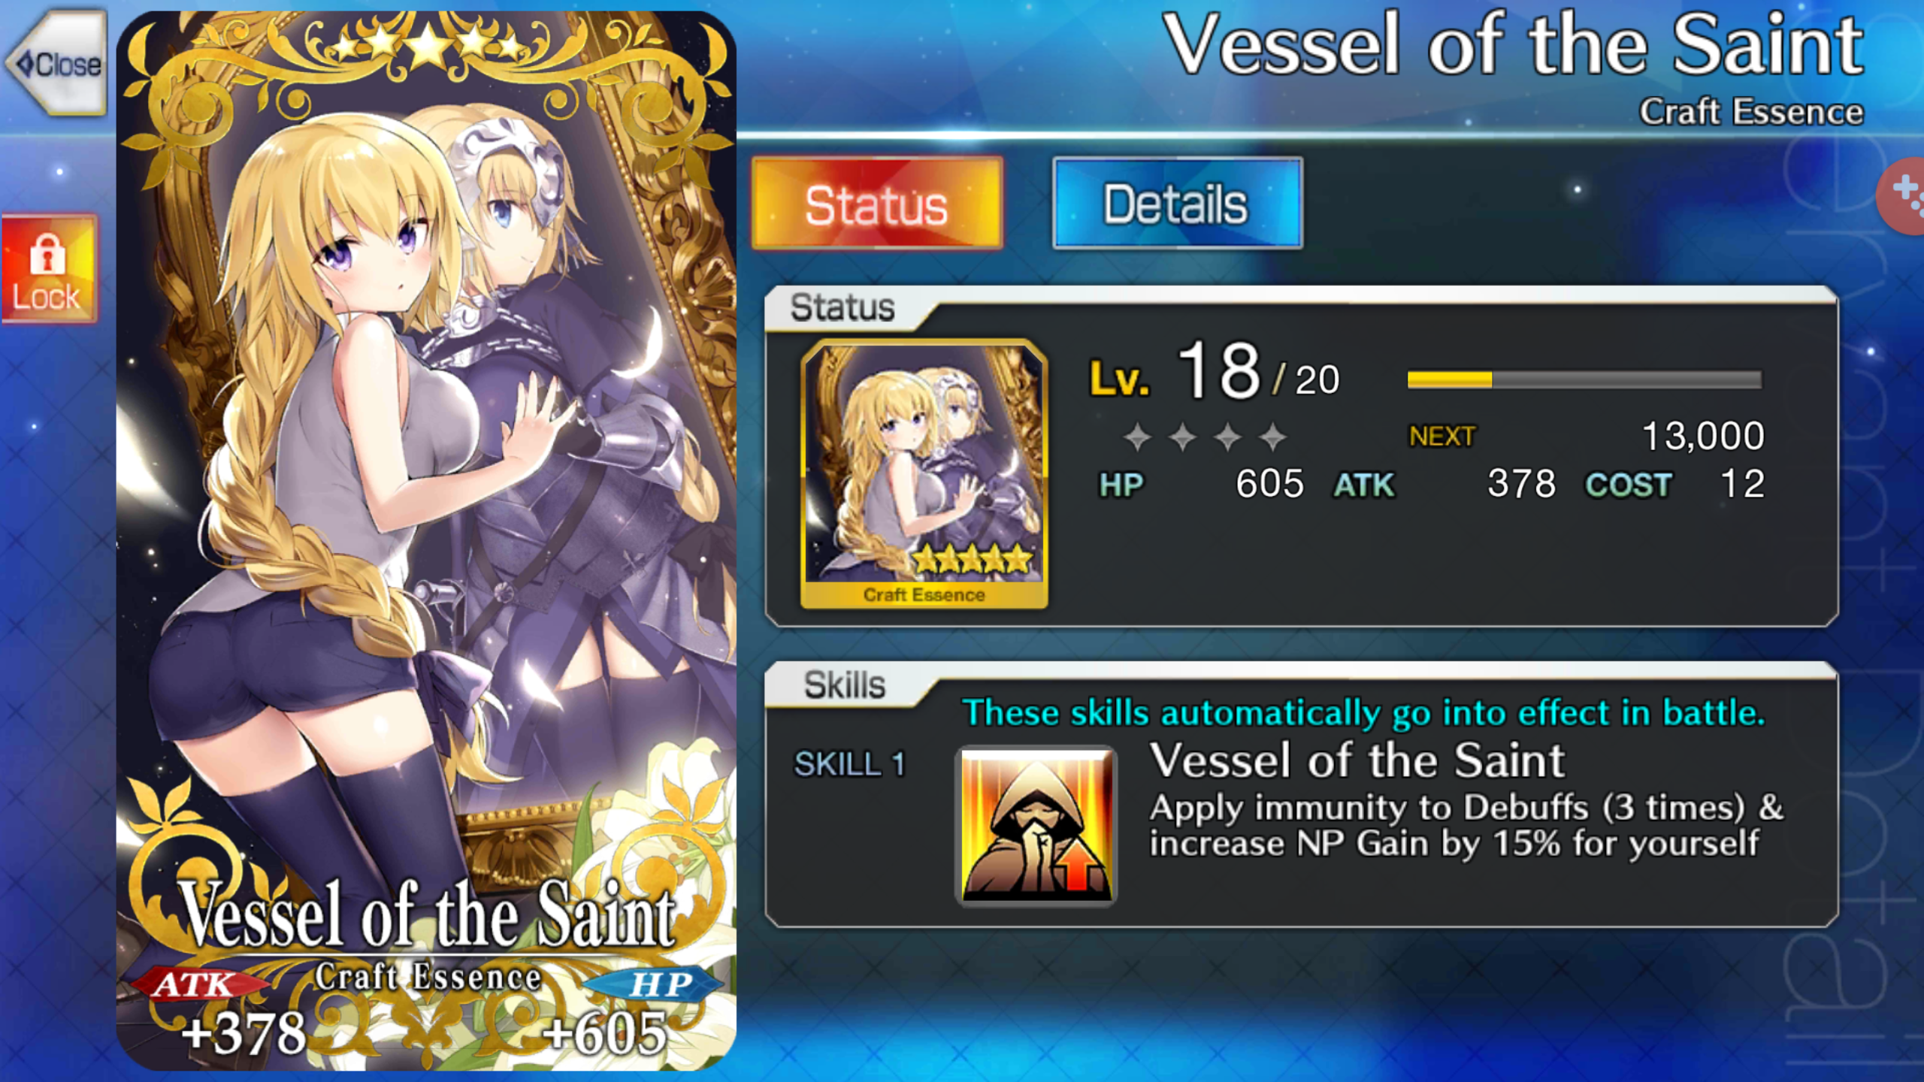
Task: Tap the SKILL 1 label
Action: [850, 764]
